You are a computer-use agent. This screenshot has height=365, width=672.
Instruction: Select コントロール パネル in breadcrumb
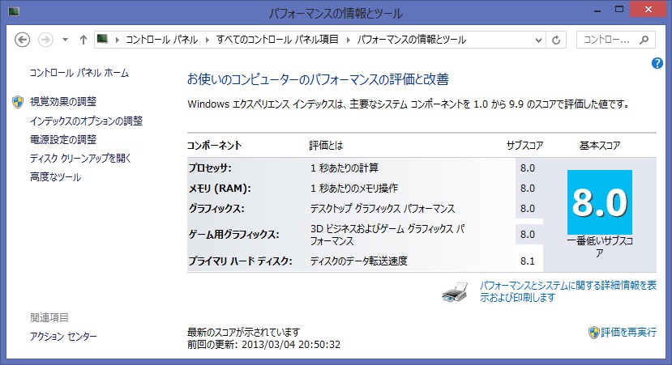[x=161, y=40]
